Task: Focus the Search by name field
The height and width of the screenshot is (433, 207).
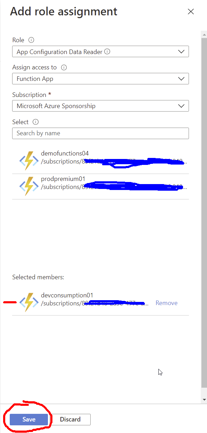Action: (x=100, y=133)
